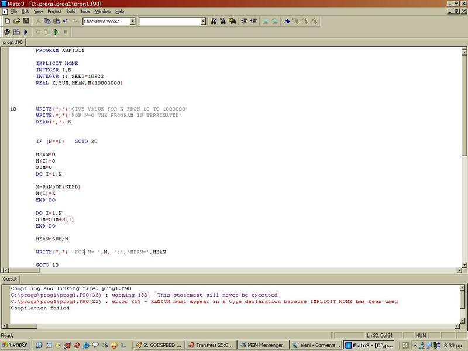Click the Open file folder icon

(x=16, y=21)
